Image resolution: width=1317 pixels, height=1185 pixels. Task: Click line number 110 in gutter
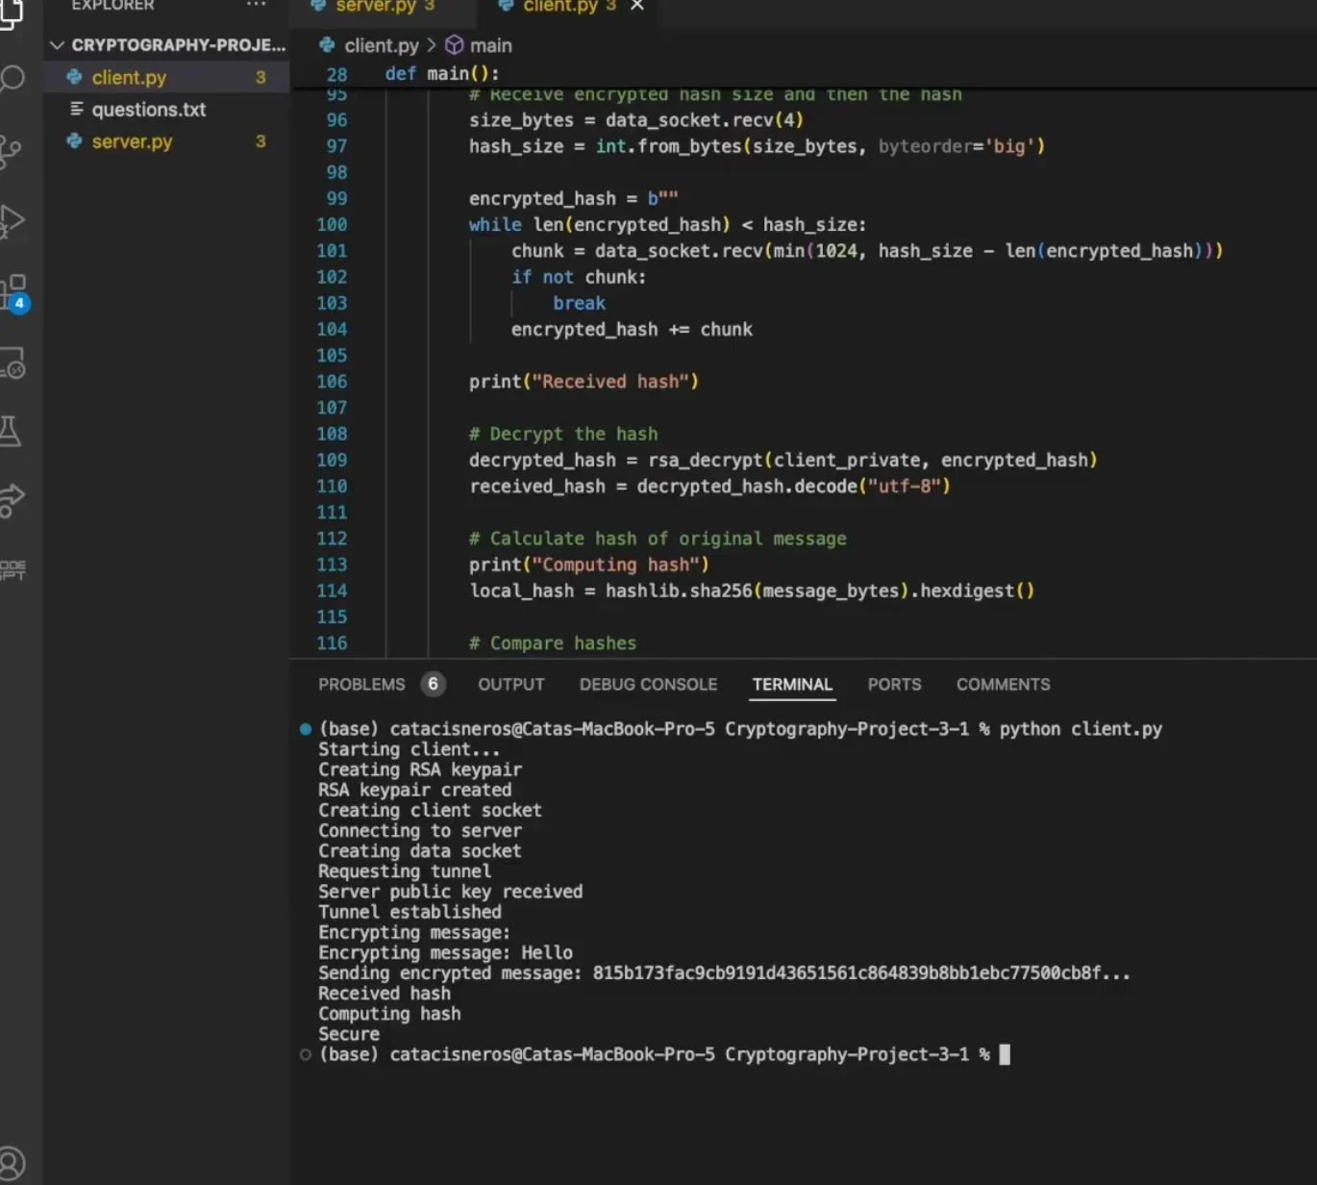pyautogui.click(x=332, y=486)
